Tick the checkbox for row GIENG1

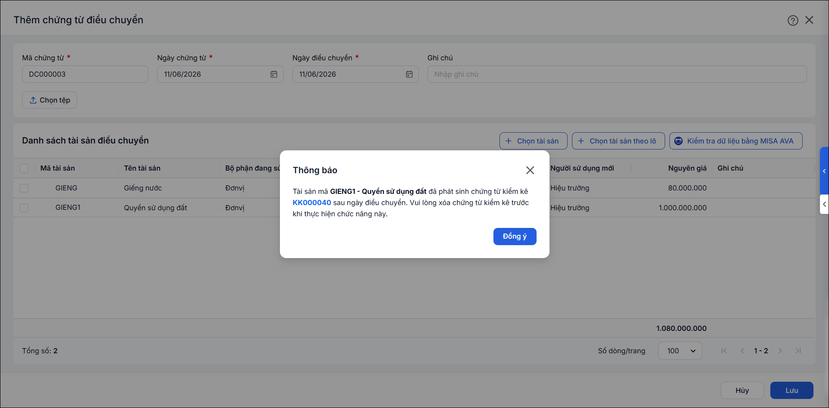click(24, 208)
